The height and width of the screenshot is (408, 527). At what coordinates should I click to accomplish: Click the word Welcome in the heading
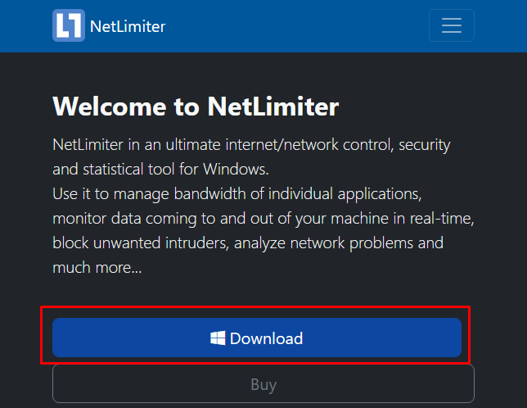click(x=110, y=107)
